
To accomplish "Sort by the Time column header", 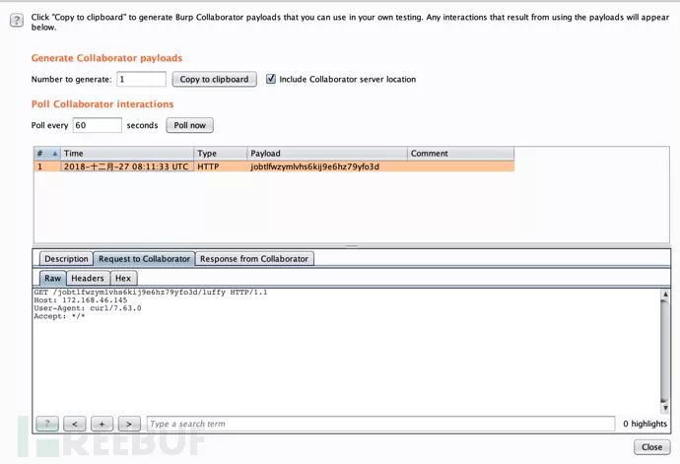I will (127, 154).
